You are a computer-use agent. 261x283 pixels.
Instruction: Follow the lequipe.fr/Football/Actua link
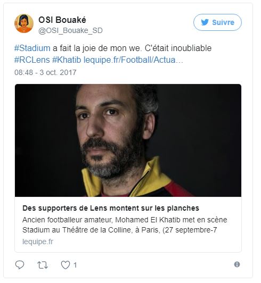133,60
